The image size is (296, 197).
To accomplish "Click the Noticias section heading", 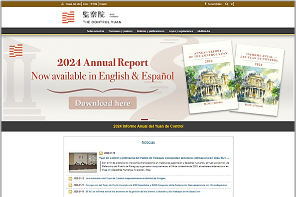I will coord(148,142).
